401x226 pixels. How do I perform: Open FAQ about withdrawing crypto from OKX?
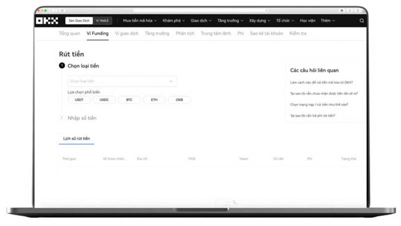[321, 82]
